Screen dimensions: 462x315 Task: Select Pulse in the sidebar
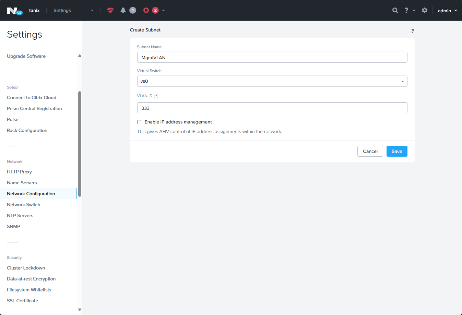13,119
